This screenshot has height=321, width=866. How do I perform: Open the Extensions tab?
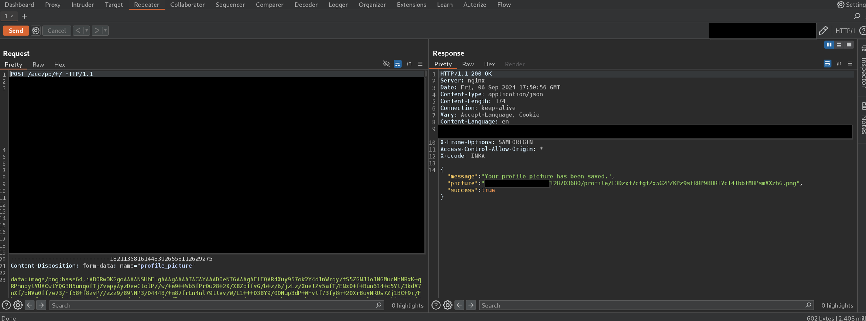[x=411, y=5]
